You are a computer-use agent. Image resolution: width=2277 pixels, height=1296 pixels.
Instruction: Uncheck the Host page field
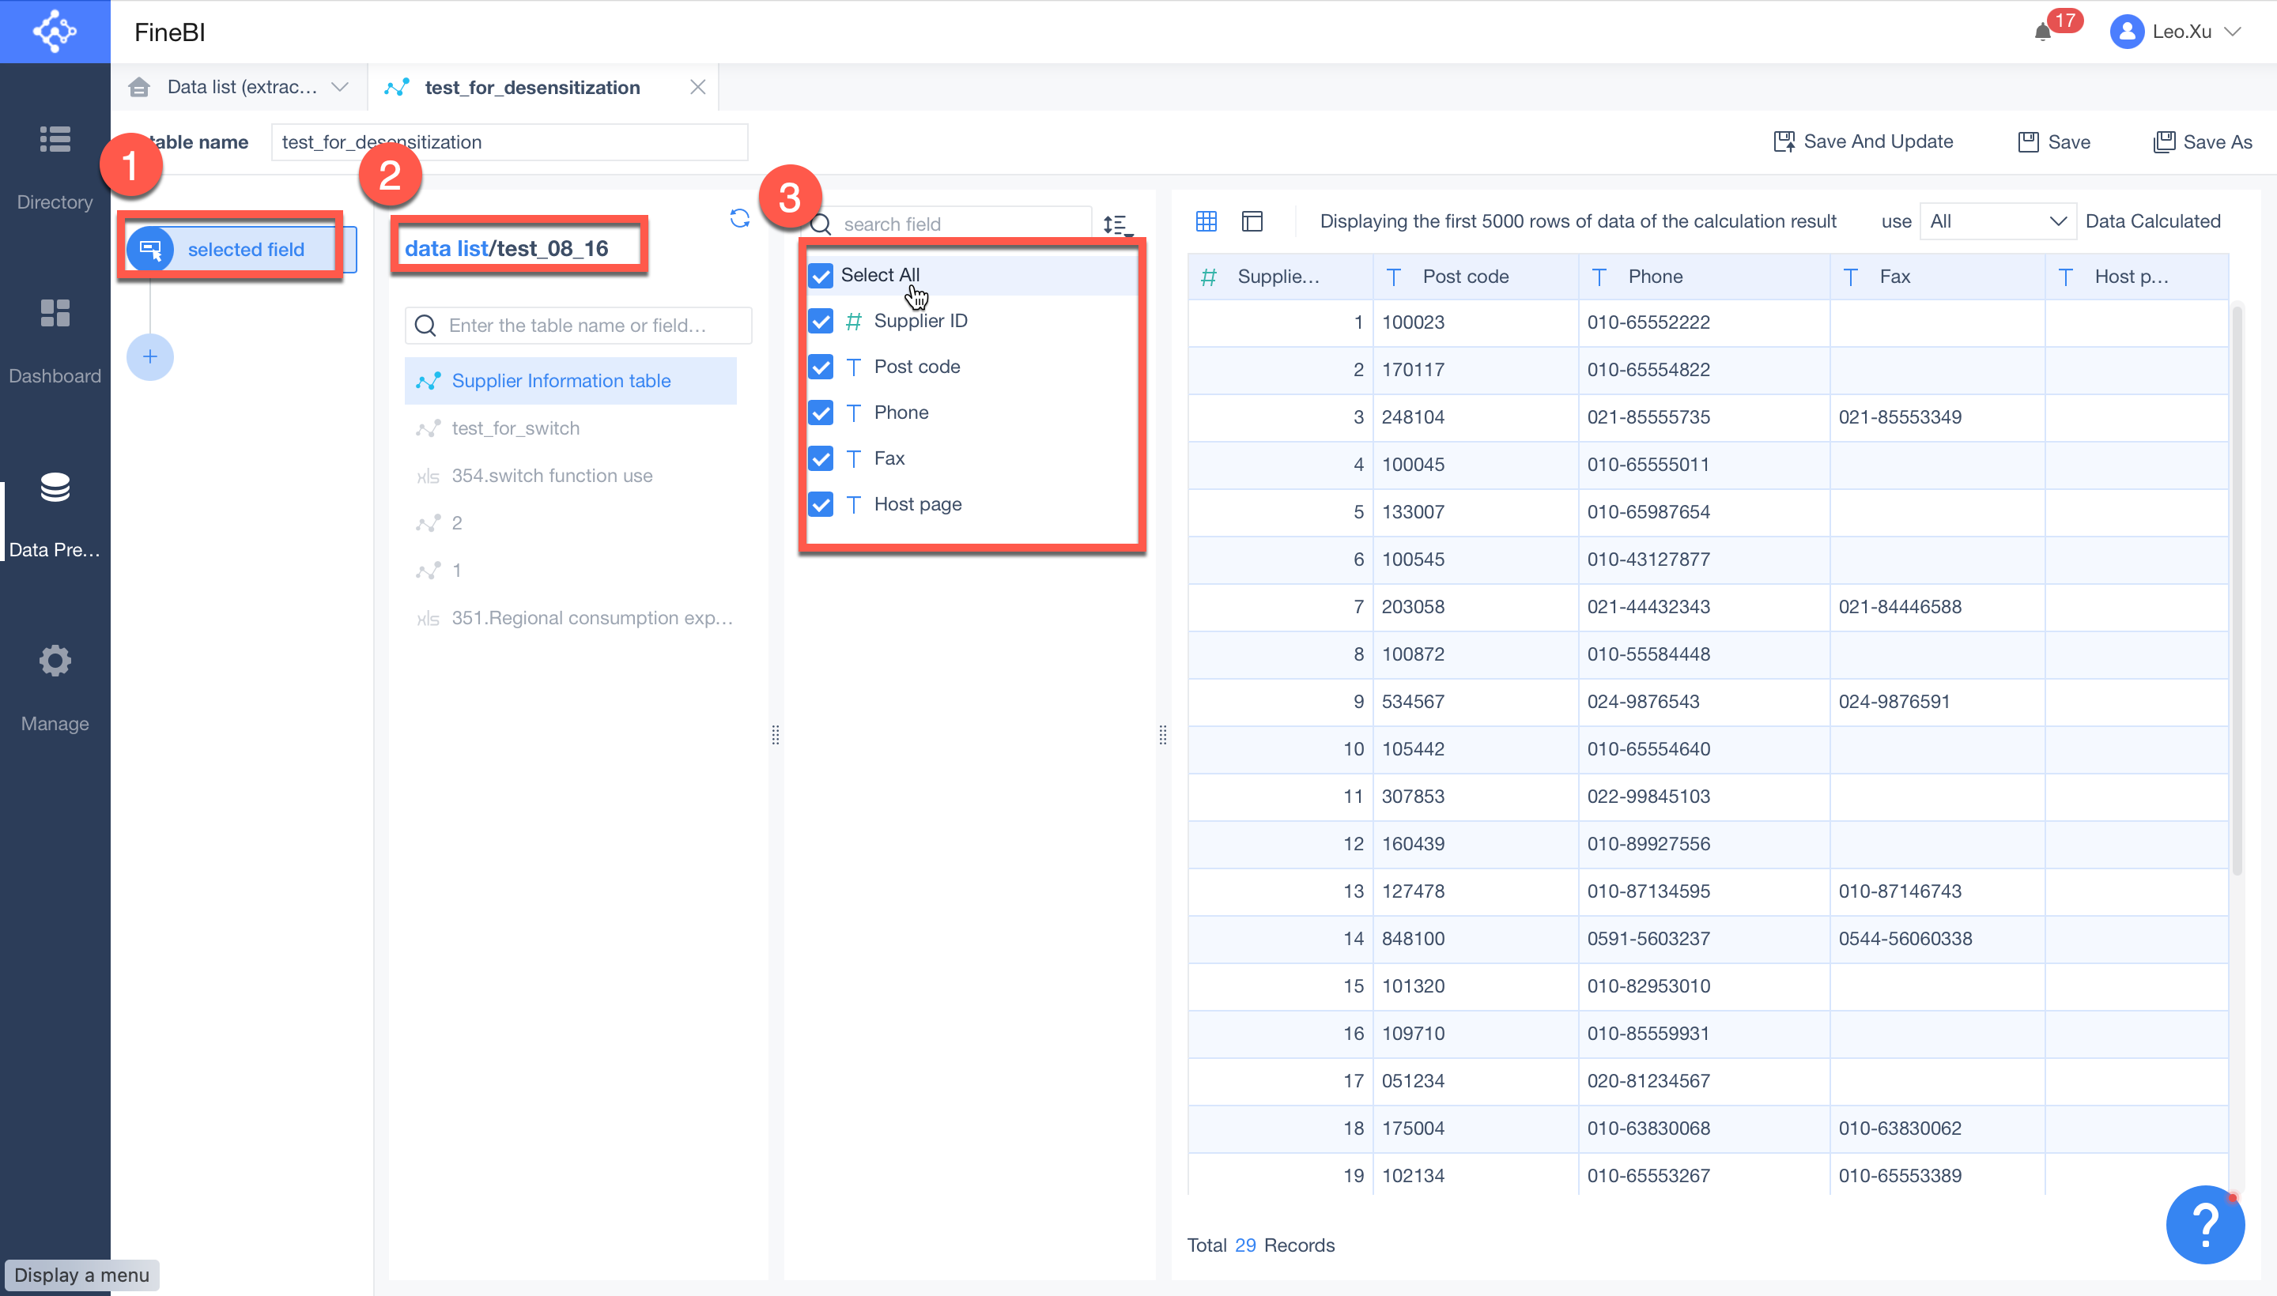820,505
